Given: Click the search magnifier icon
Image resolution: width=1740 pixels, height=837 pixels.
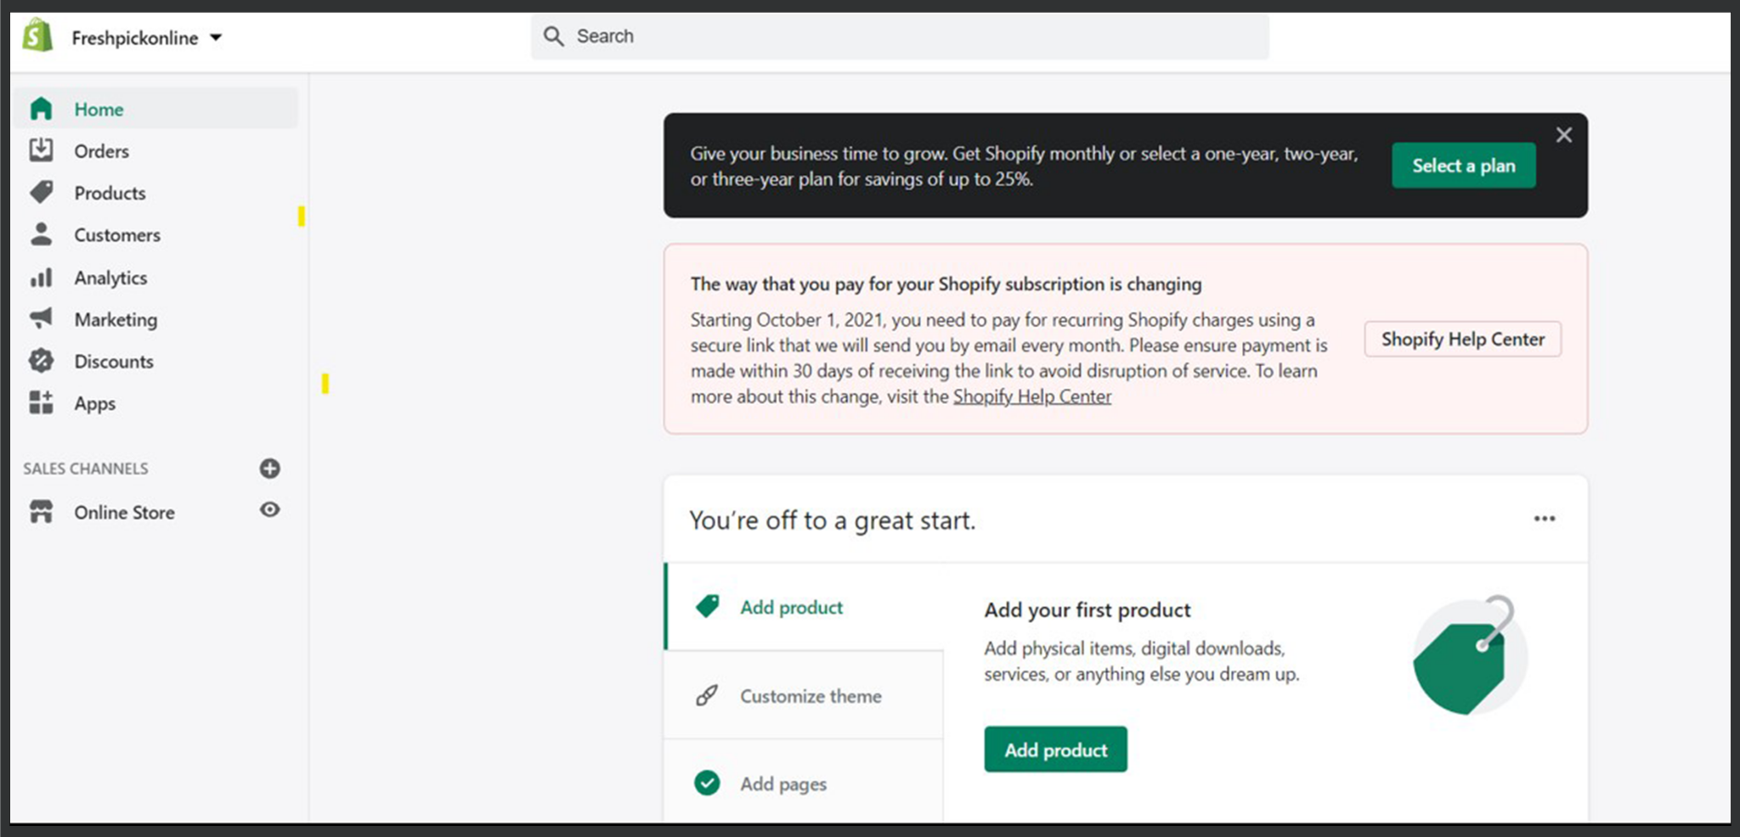Looking at the screenshot, I should tap(553, 37).
